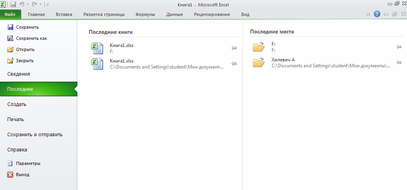Viewport: 407px width, 190px height.
Task: Click the Save icon in the quick access toolbar
Action: tap(13, 4)
